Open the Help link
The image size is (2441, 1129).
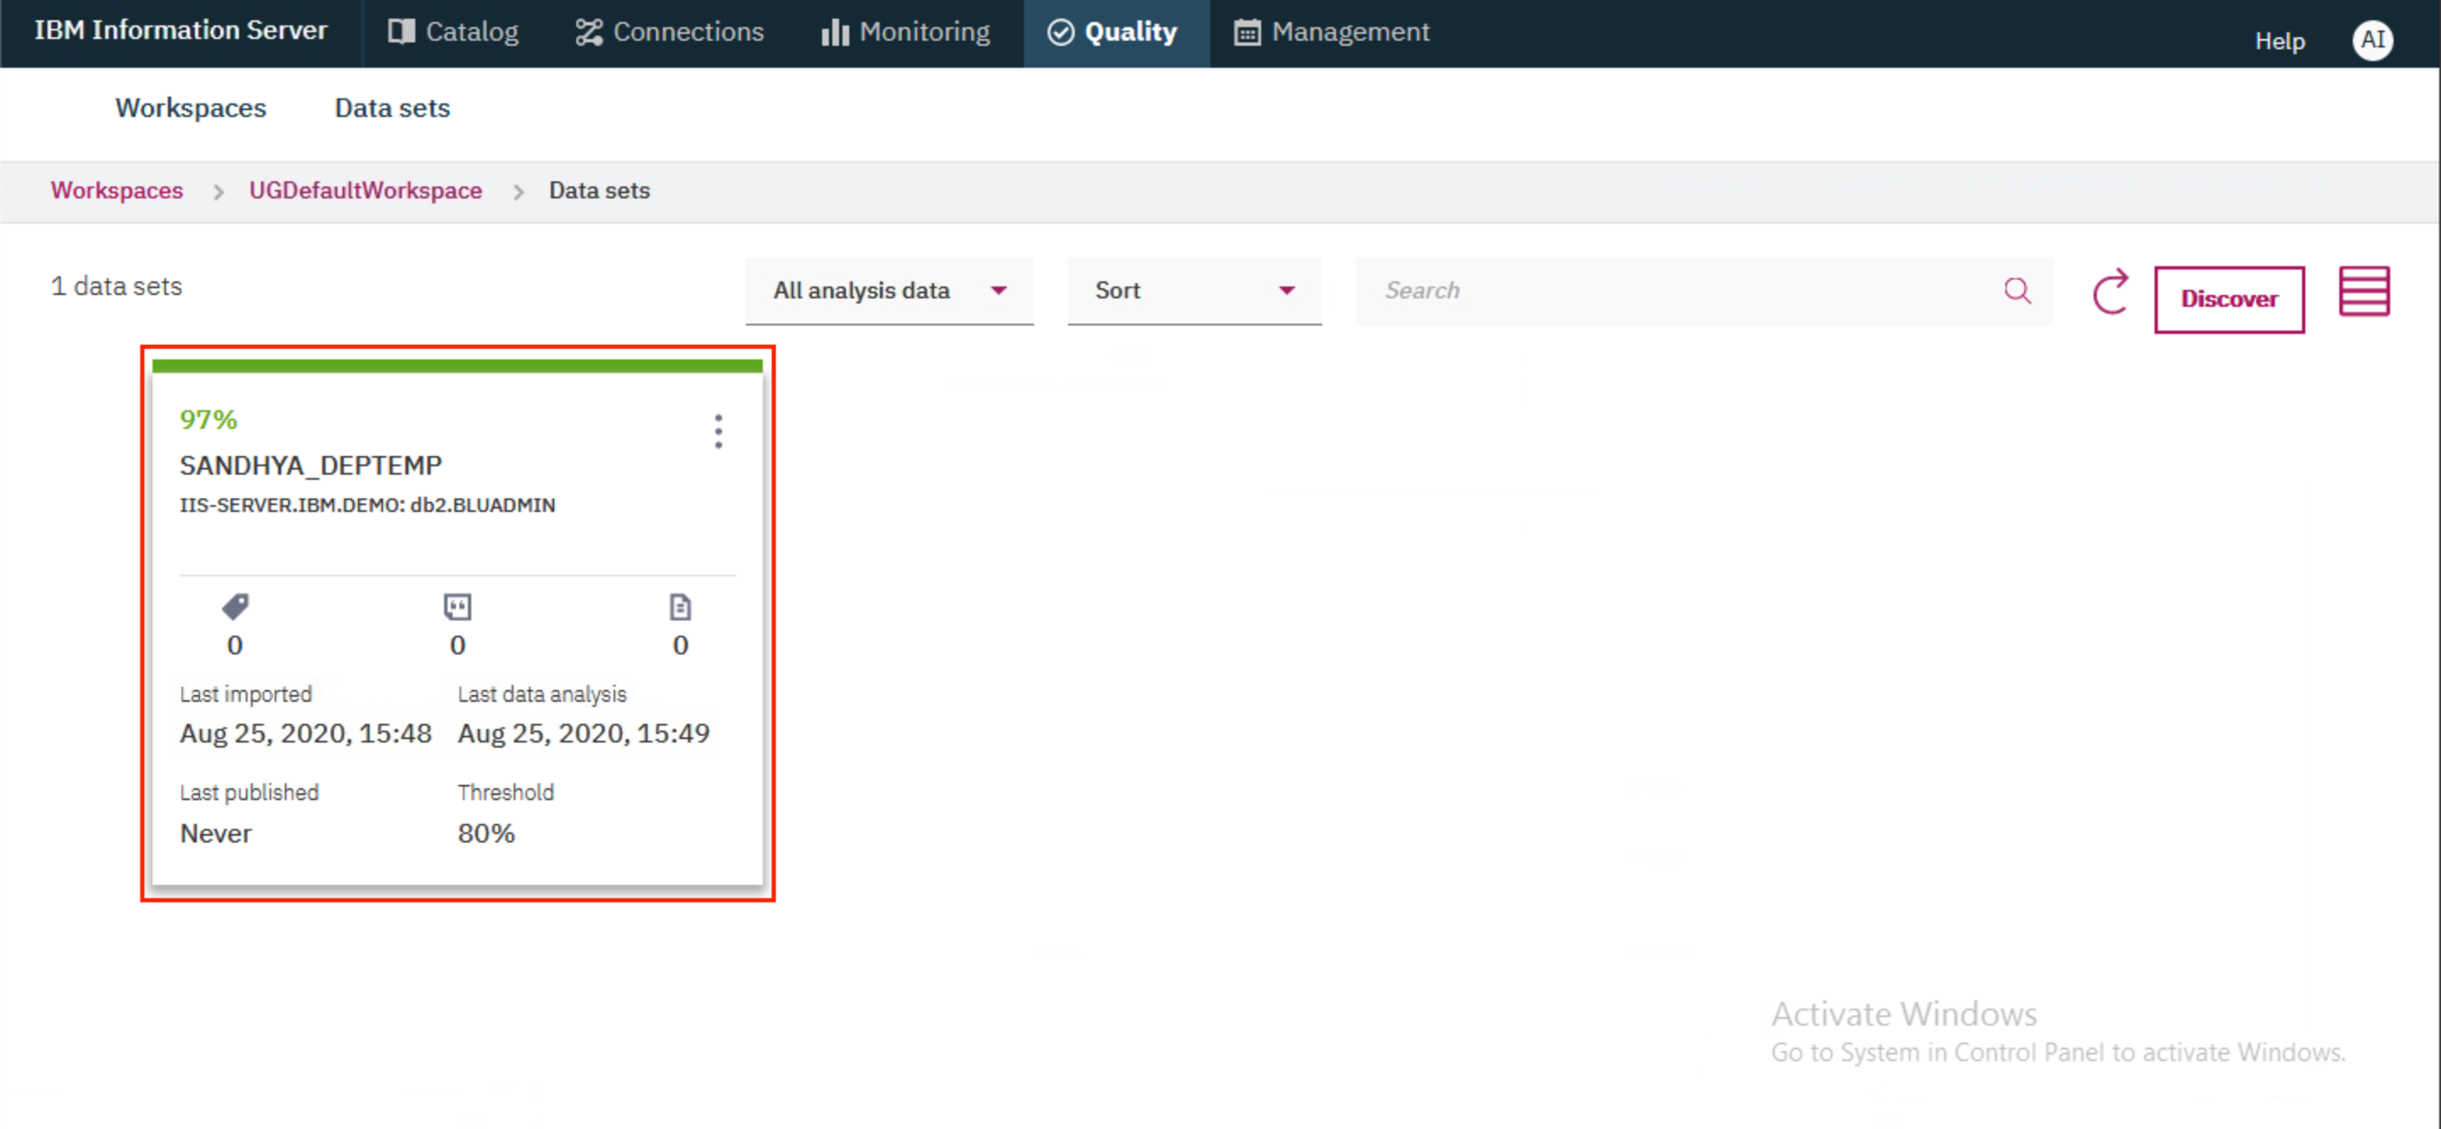pos(2279,41)
